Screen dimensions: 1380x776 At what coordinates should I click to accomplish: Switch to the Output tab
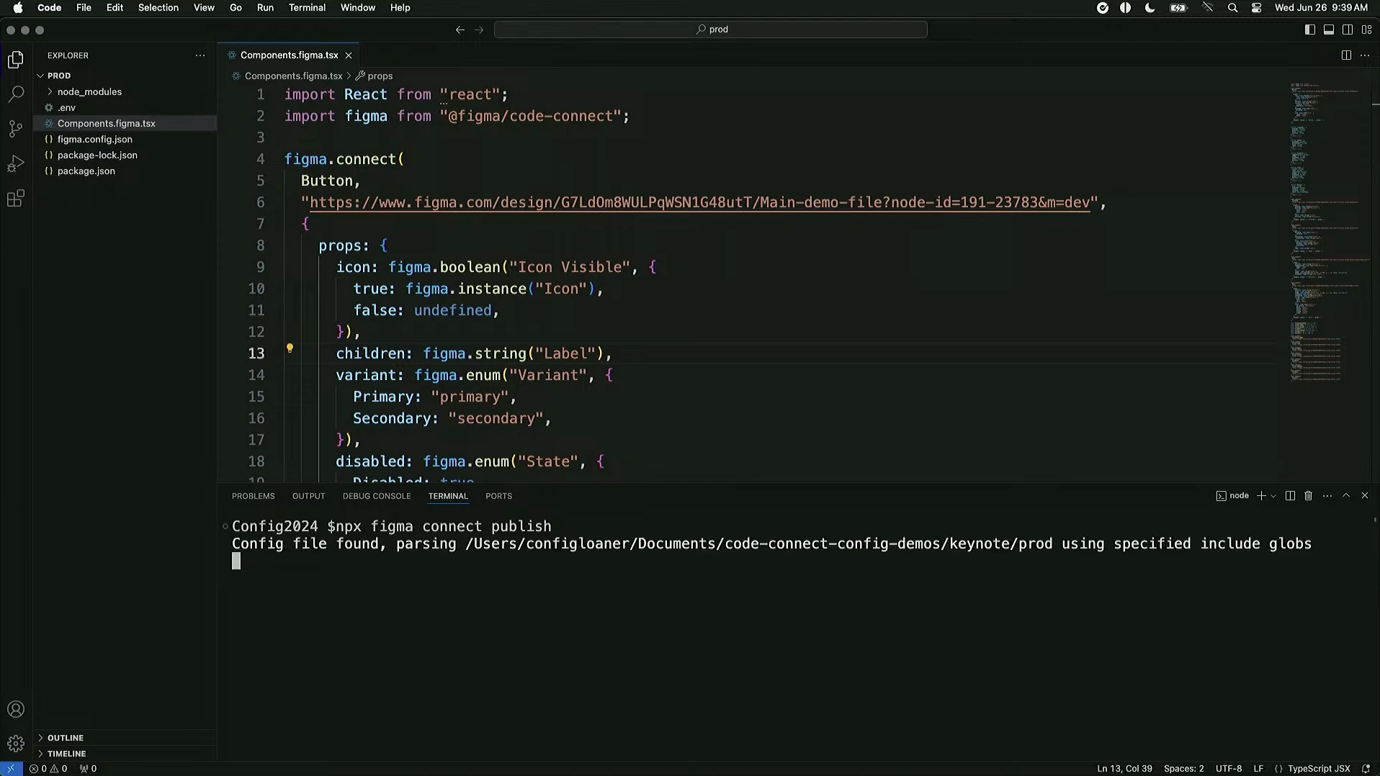(309, 496)
